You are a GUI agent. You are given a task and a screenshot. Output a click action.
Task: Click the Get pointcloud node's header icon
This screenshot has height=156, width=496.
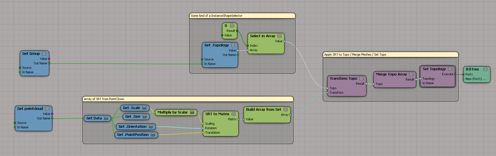click(47, 108)
